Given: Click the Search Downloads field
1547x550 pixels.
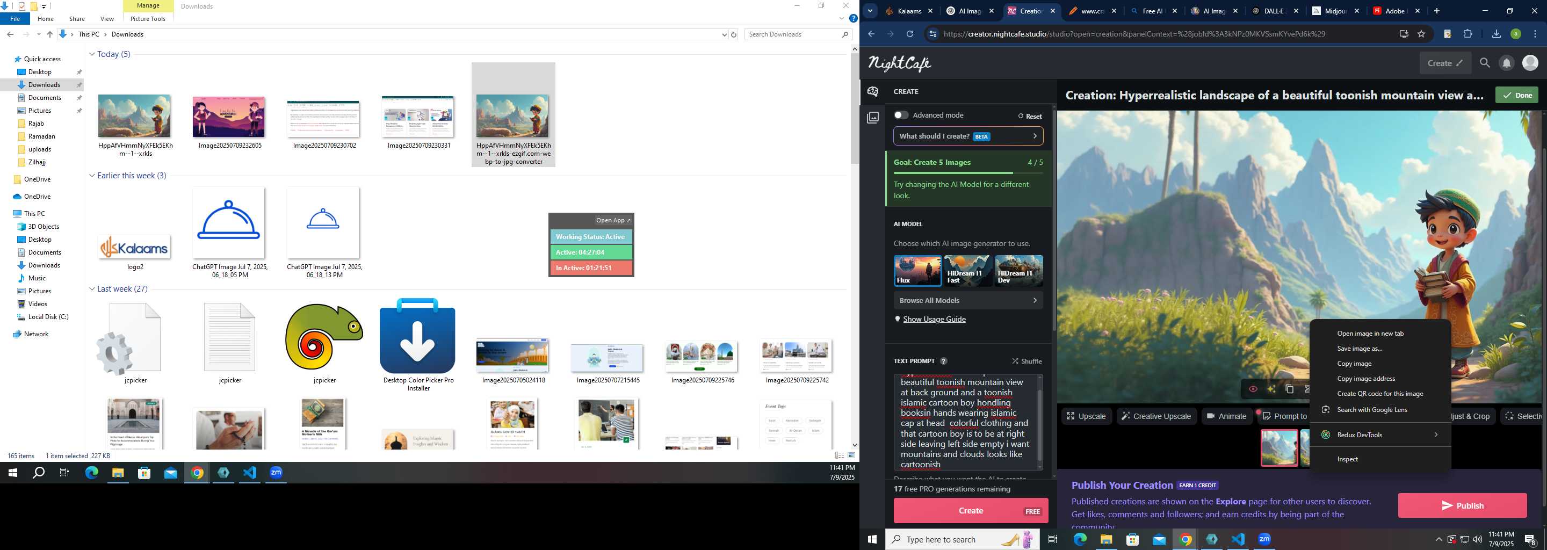Looking at the screenshot, I should click(x=799, y=34).
